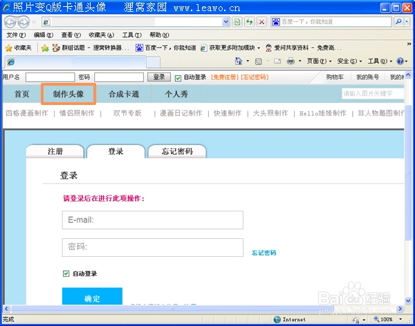Viewport: 415px width, 326px height.
Task: Open recent pages dropdown beside Forward button
Action: pyautogui.click(x=34, y=22)
